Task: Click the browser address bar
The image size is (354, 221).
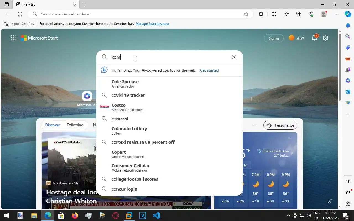Action: point(140,14)
